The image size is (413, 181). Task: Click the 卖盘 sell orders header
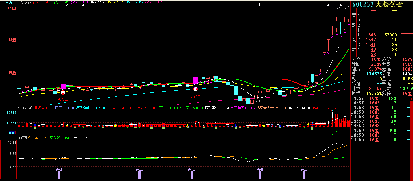[354, 20]
